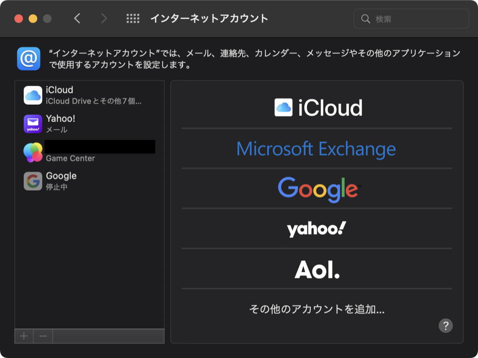
Task: Go forward with the right chevron
Action: click(x=104, y=19)
